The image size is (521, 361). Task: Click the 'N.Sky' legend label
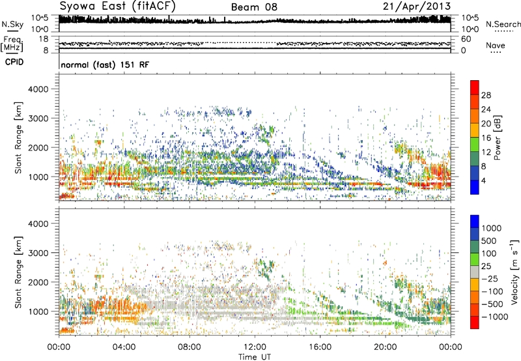12,24
